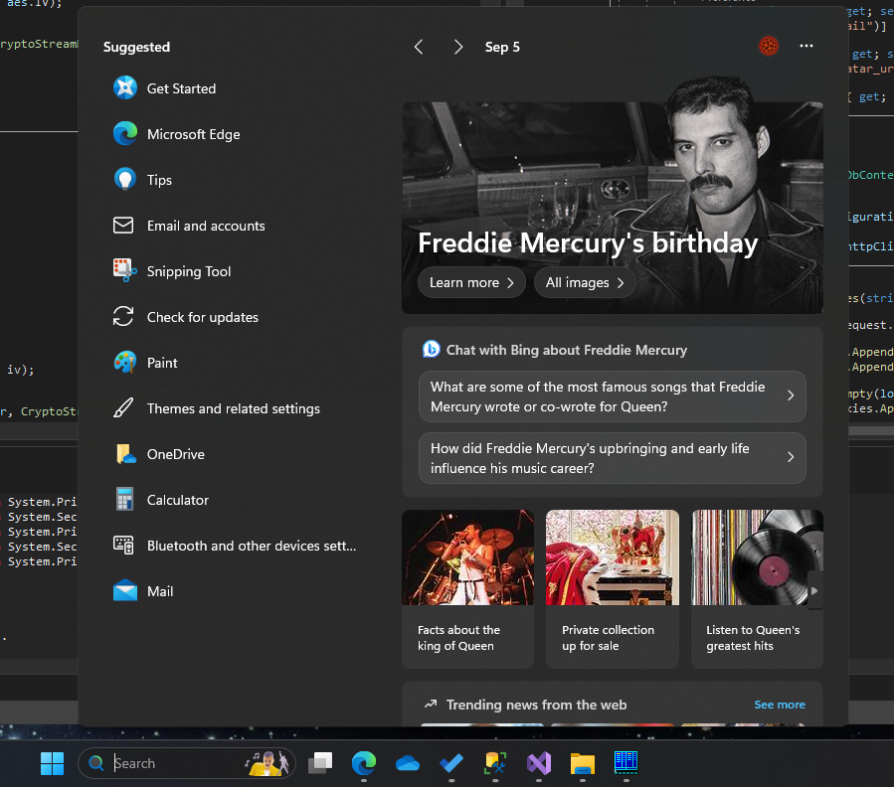Click Learn more about Freddie Mercury's birthday

[x=471, y=282]
